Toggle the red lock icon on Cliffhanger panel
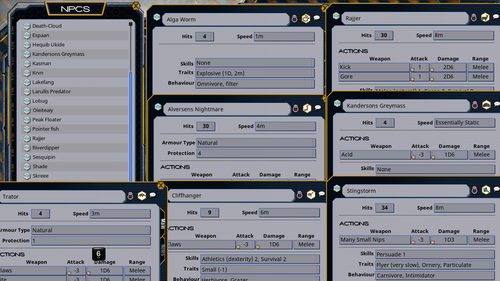 pos(299,194)
